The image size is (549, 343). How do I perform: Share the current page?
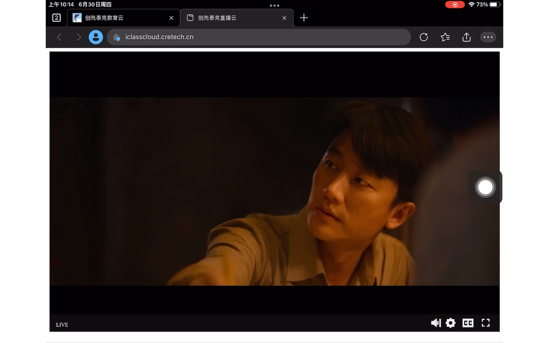(x=466, y=37)
